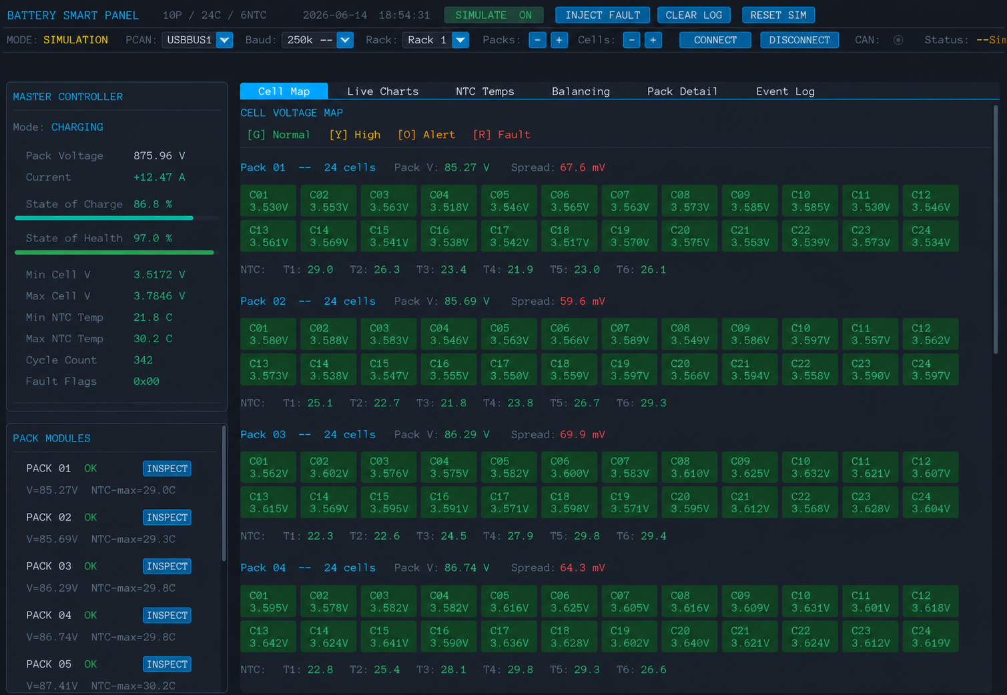
Task: Click the DISCONNECT button
Action: (799, 40)
